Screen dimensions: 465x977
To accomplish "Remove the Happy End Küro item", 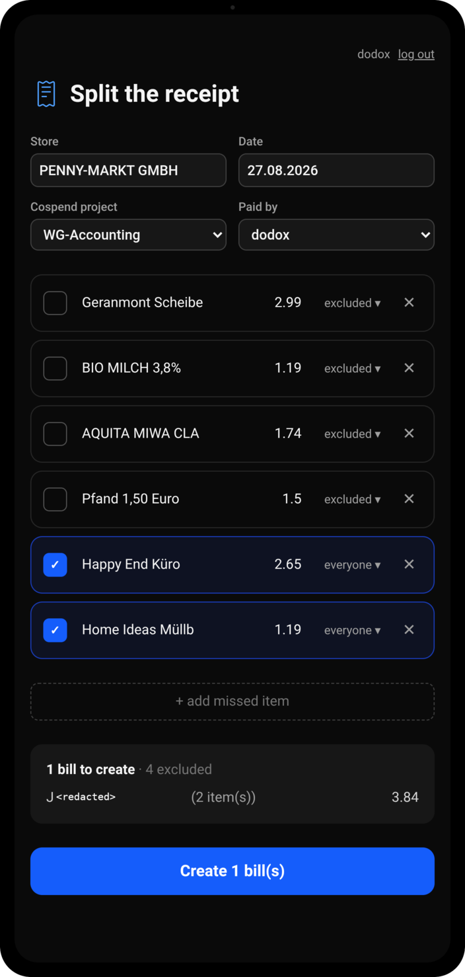I will 409,564.
